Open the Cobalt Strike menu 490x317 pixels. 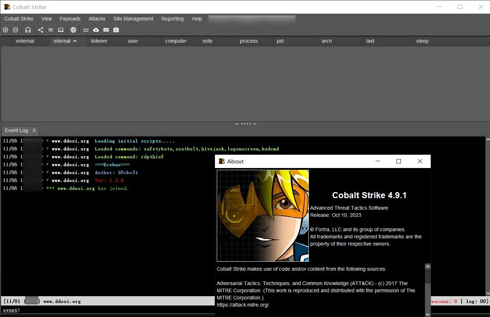point(19,19)
